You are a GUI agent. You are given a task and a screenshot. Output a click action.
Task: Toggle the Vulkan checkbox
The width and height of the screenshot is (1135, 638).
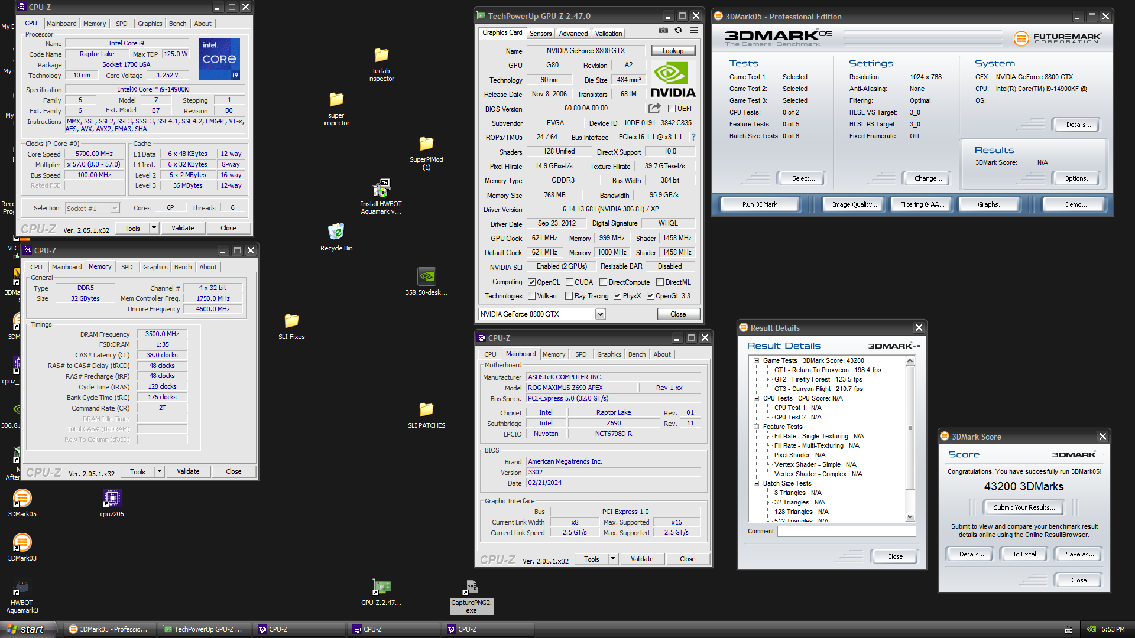pos(531,296)
